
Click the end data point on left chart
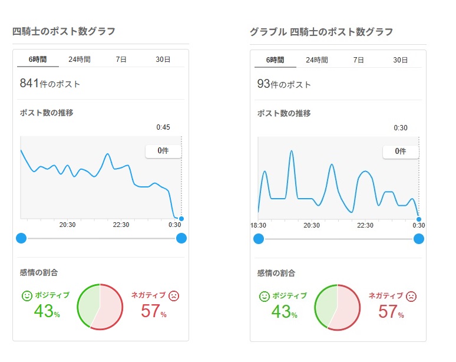pos(181,219)
